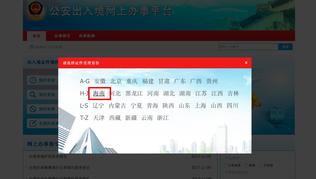Choose 内蒙古 region
This screenshot has width=316, height=179.
117,106
